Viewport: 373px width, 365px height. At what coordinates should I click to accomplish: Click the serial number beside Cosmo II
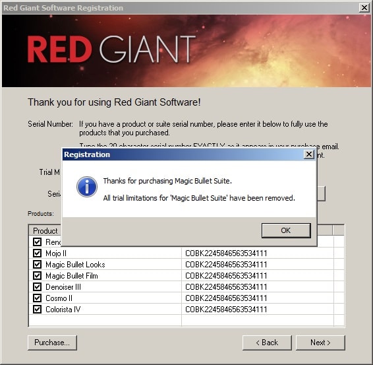click(x=226, y=298)
